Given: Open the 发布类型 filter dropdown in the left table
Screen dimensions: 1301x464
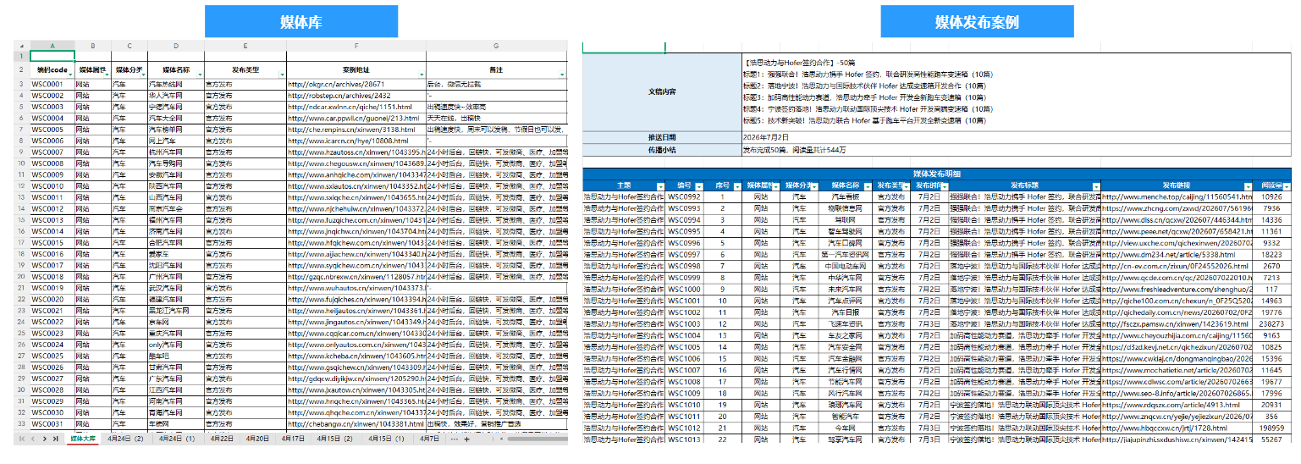Looking at the screenshot, I should [x=282, y=75].
